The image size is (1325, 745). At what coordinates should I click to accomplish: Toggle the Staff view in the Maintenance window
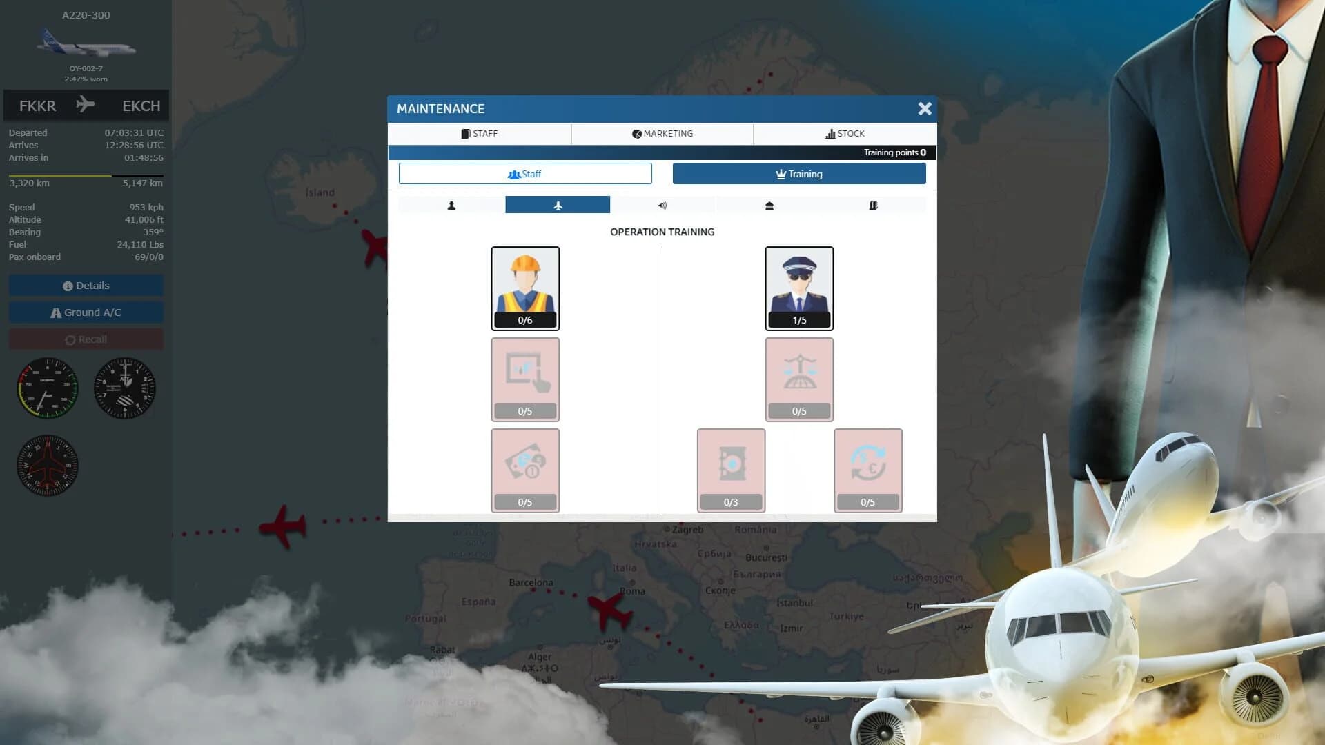click(x=524, y=173)
